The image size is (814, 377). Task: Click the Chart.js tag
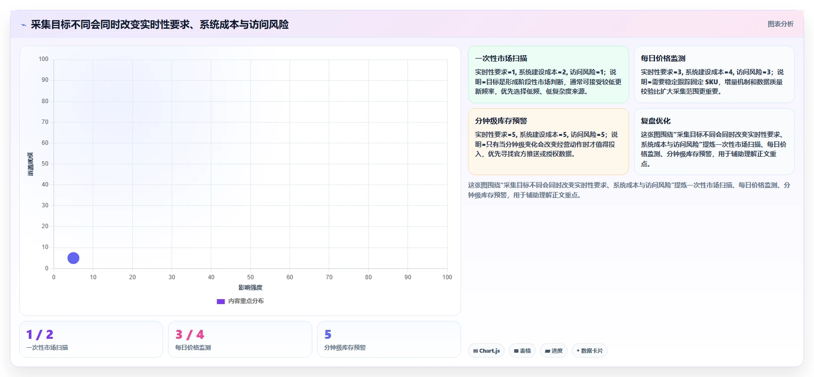tap(486, 351)
